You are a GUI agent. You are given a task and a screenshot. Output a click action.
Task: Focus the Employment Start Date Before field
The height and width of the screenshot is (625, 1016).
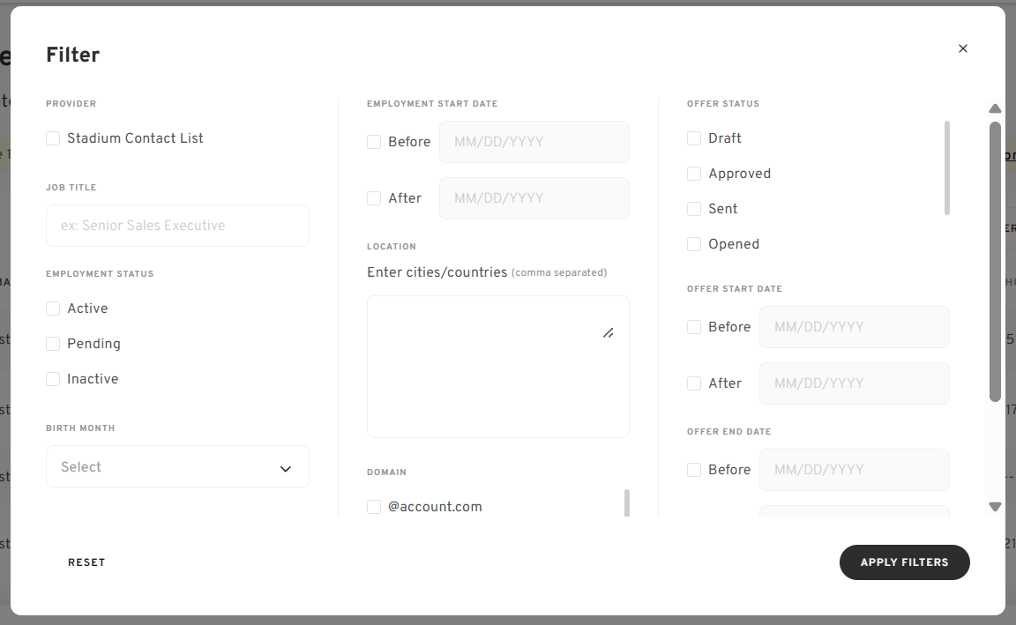pos(534,142)
